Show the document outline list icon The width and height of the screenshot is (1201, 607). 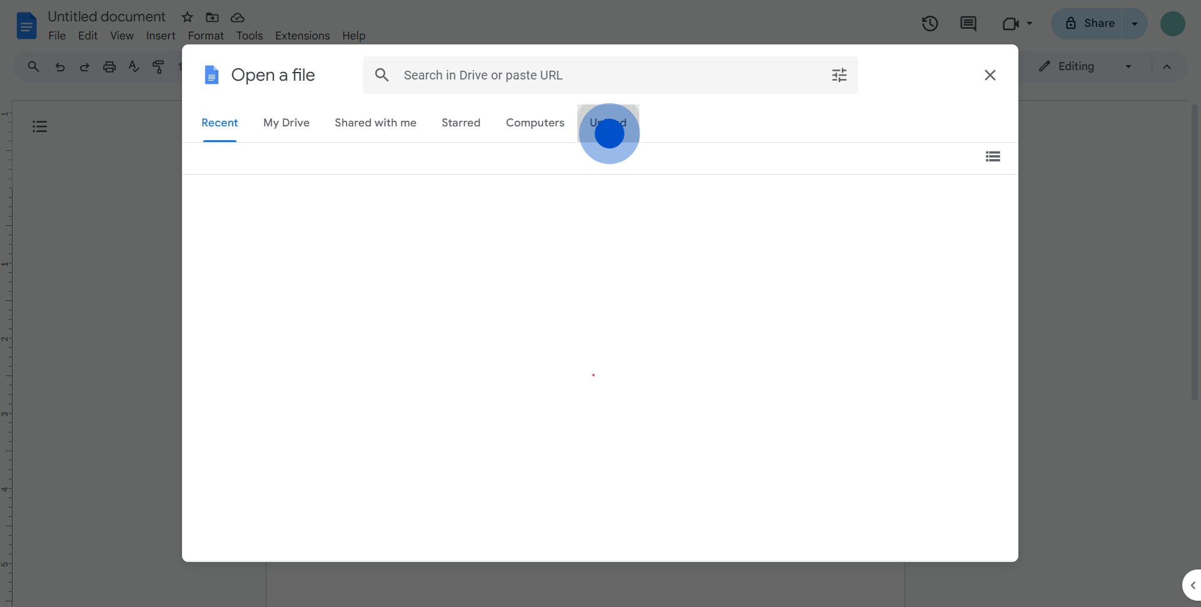coord(39,126)
